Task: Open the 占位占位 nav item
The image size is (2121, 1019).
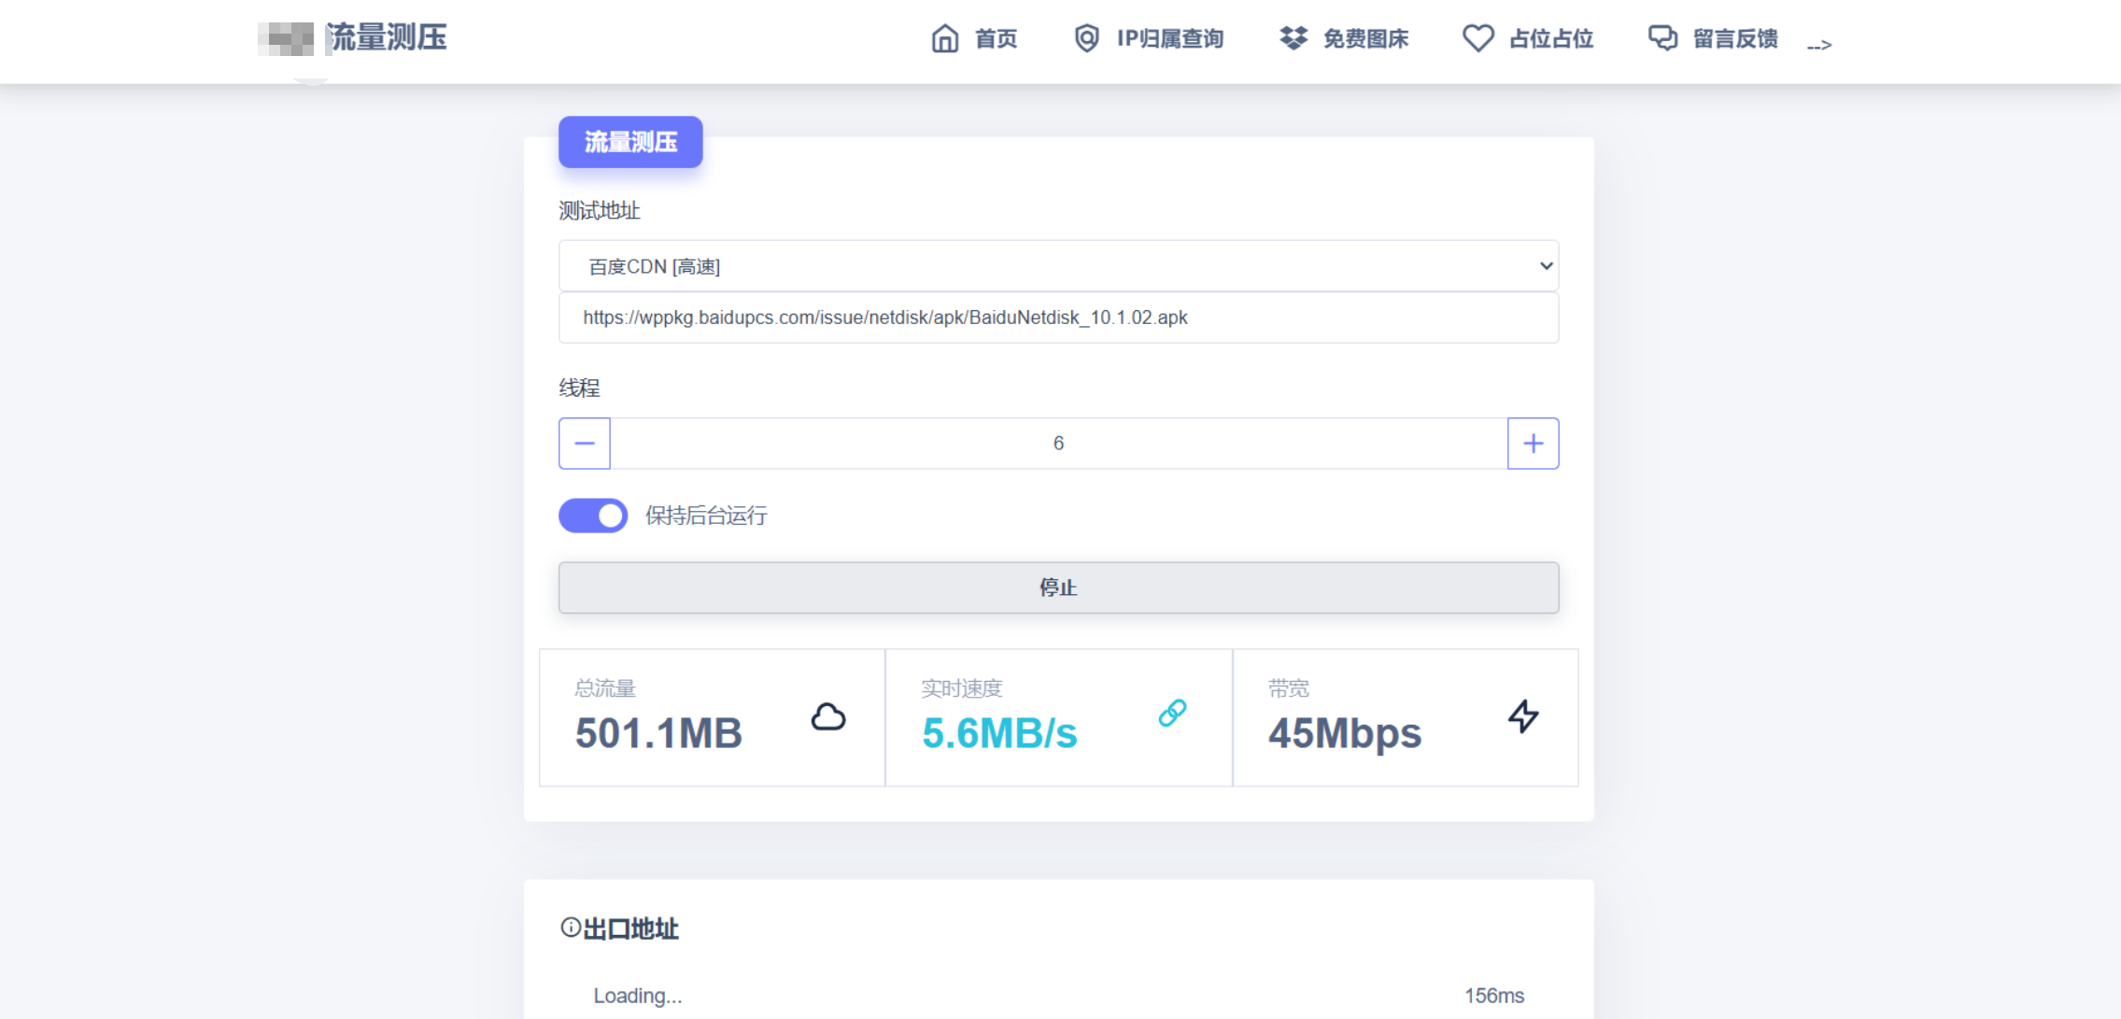Action: click(1527, 38)
